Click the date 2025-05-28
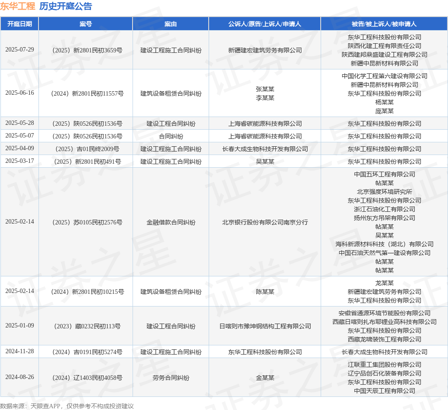Image resolution: width=448 pixels, height=410 pixels. click(20, 123)
